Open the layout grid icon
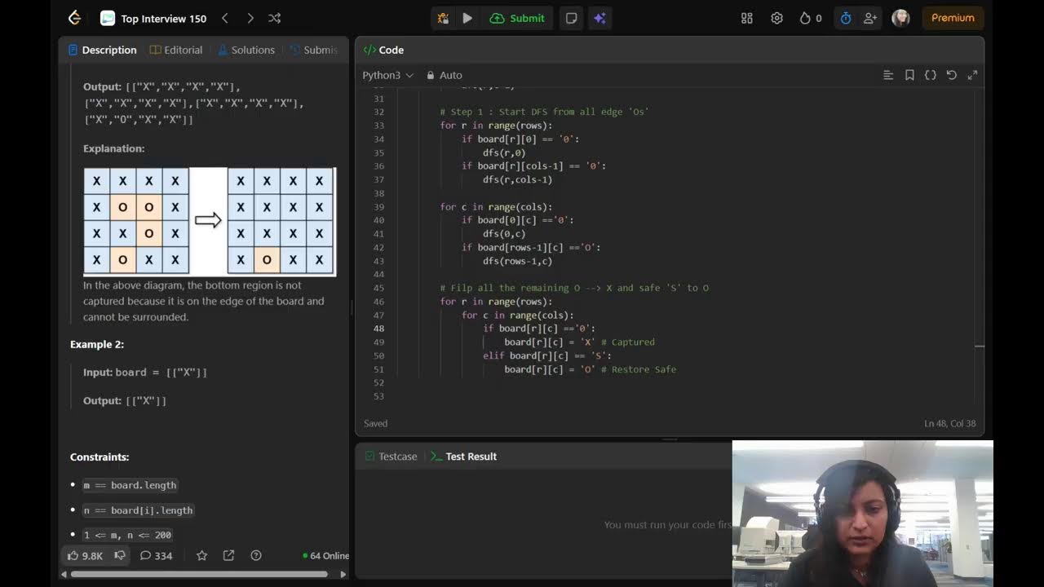1044x587 pixels. (x=746, y=18)
